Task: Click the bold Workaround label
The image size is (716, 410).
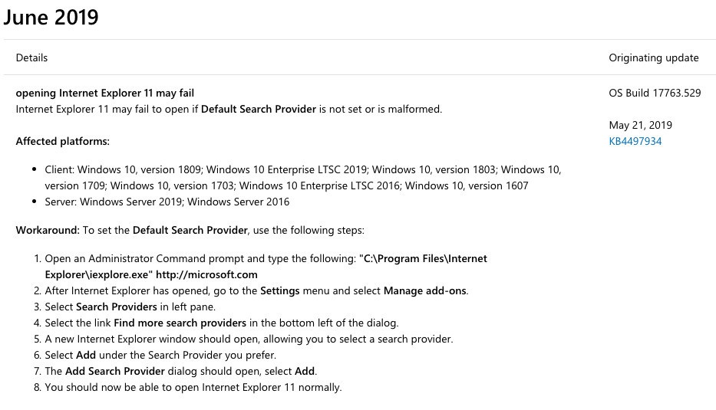Action: coord(48,230)
